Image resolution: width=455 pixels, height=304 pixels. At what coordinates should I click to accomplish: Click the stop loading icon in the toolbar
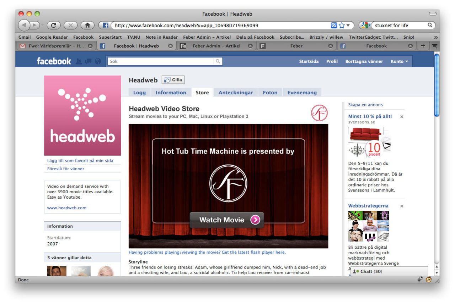pyautogui.click(x=70, y=25)
